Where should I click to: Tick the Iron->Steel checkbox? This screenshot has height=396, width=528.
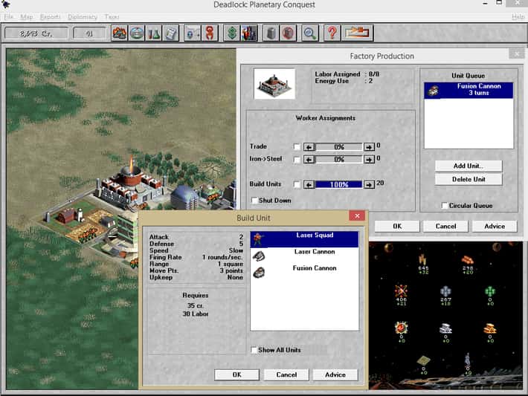click(x=297, y=160)
